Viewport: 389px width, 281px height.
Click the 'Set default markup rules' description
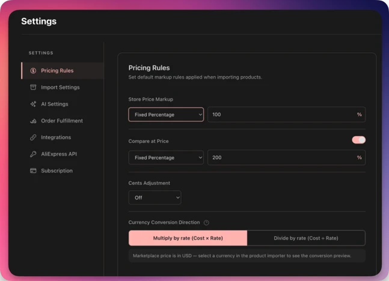point(195,77)
